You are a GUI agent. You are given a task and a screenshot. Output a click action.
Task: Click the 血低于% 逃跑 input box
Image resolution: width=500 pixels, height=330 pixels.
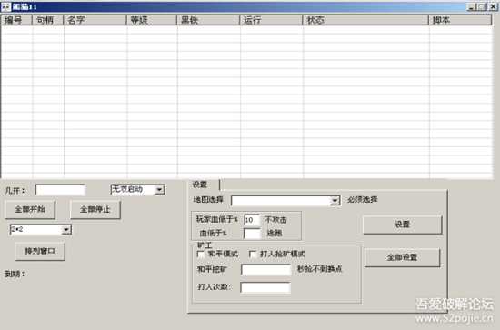click(252, 234)
